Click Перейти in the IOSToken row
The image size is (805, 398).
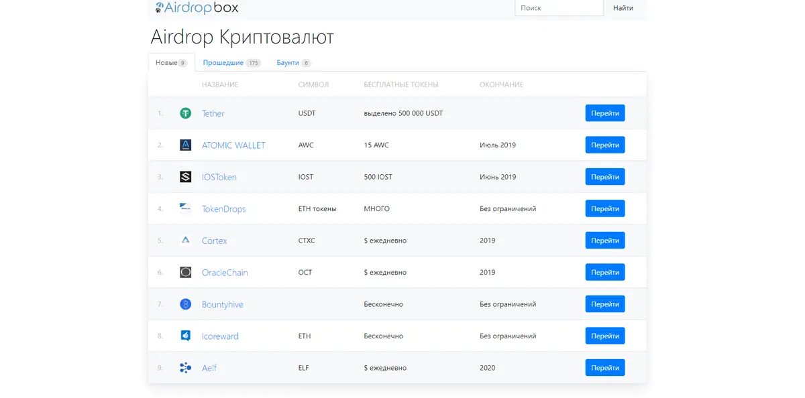coord(605,177)
